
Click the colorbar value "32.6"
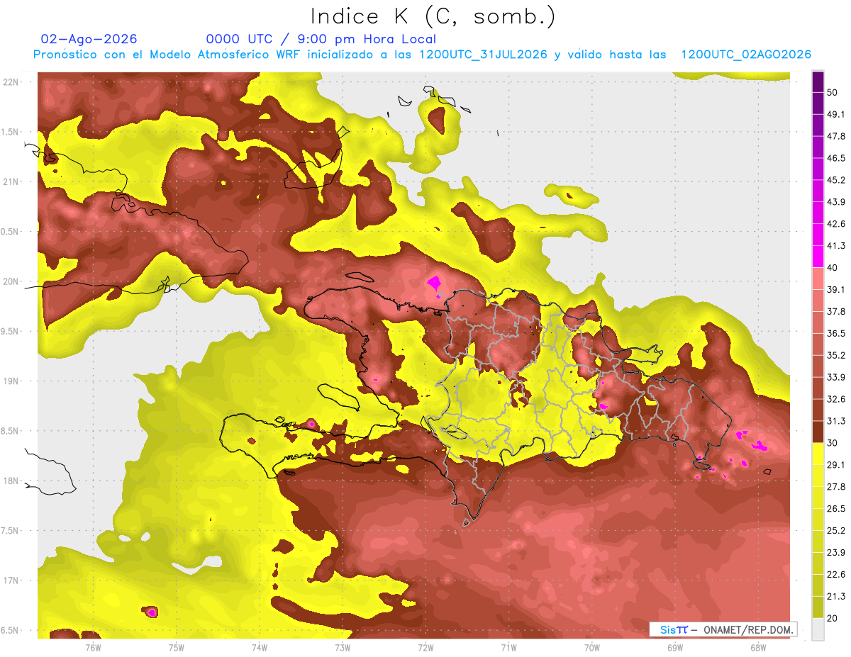point(836,399)
